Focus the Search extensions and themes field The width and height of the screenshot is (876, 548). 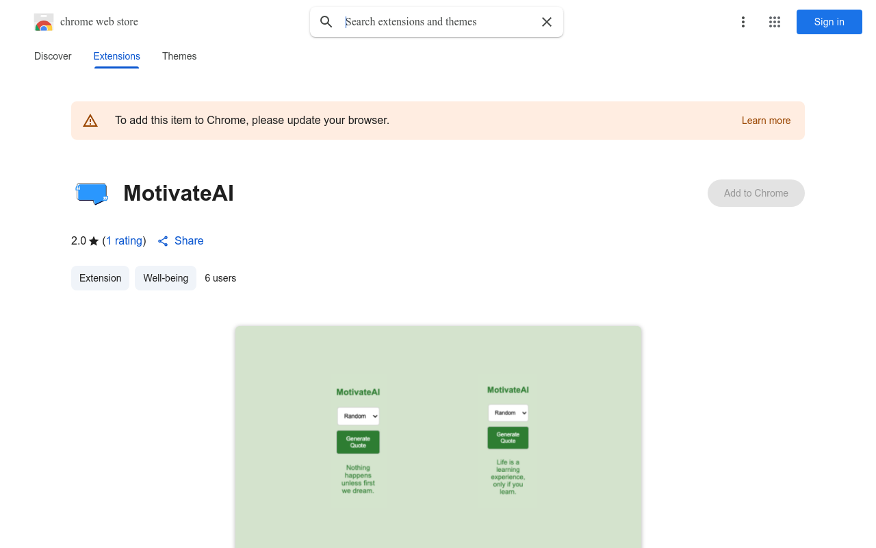coord(438,22)
